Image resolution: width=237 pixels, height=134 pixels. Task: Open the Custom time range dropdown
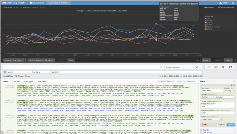point(178,67)
